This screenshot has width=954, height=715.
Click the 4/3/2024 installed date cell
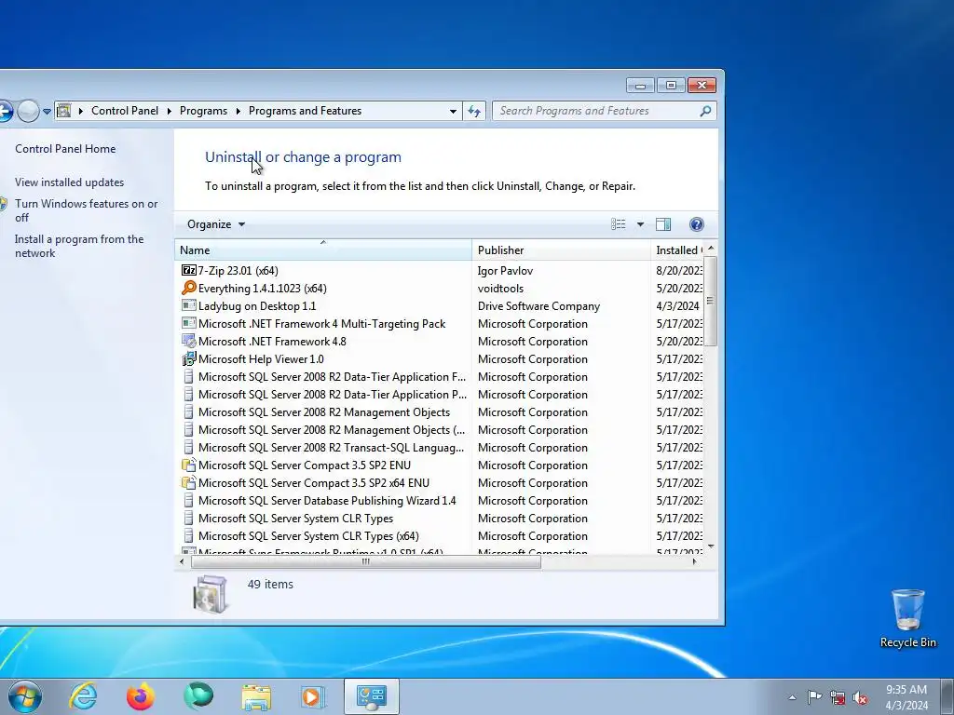(677, 305)
